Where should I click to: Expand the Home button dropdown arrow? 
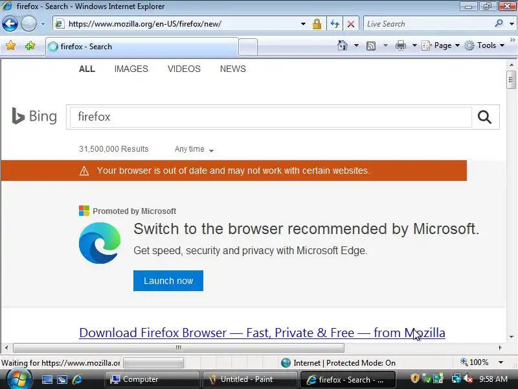(x=356, y=45)
